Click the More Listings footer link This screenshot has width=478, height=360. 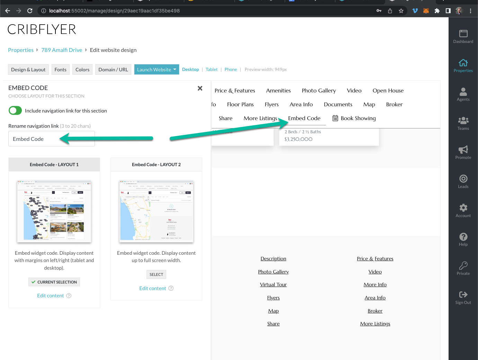coord(375,324)
